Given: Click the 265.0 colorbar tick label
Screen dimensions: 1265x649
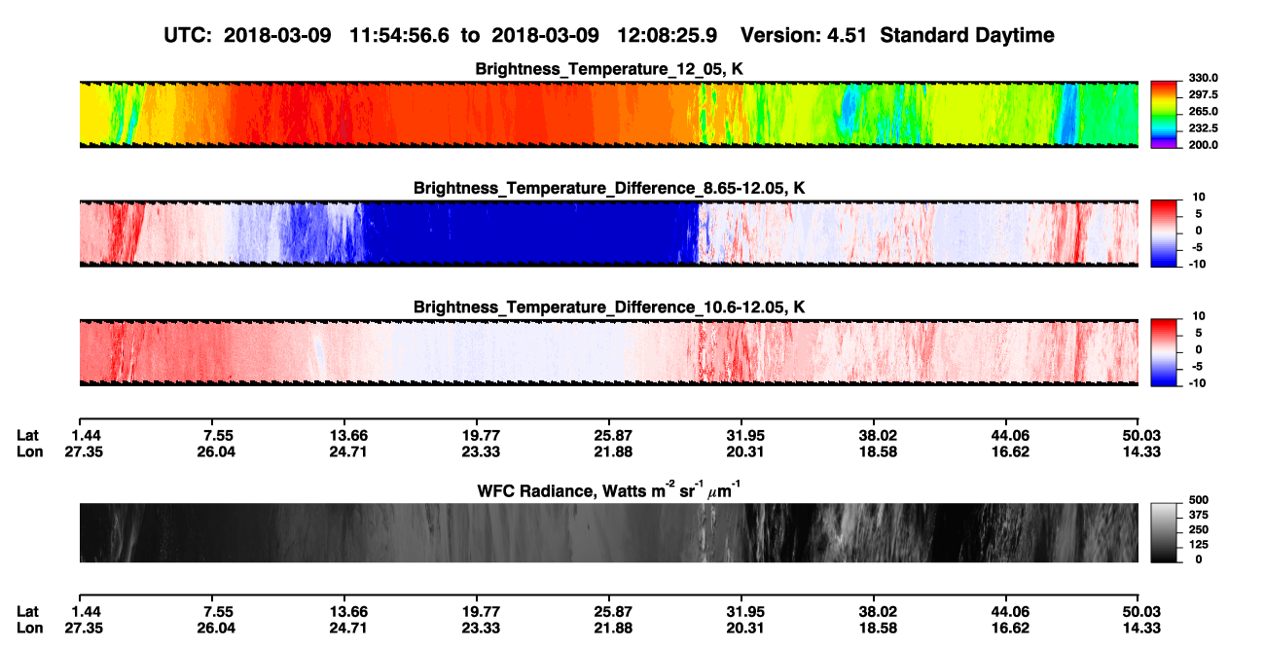Looking at the screenshot, I should click(1203, 112).
